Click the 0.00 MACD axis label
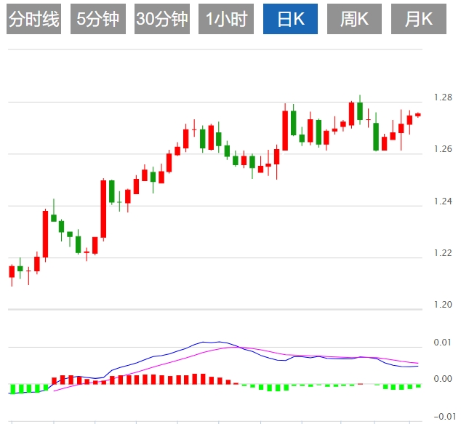Viewport: 461px width, 424px height. pos(443,379)
